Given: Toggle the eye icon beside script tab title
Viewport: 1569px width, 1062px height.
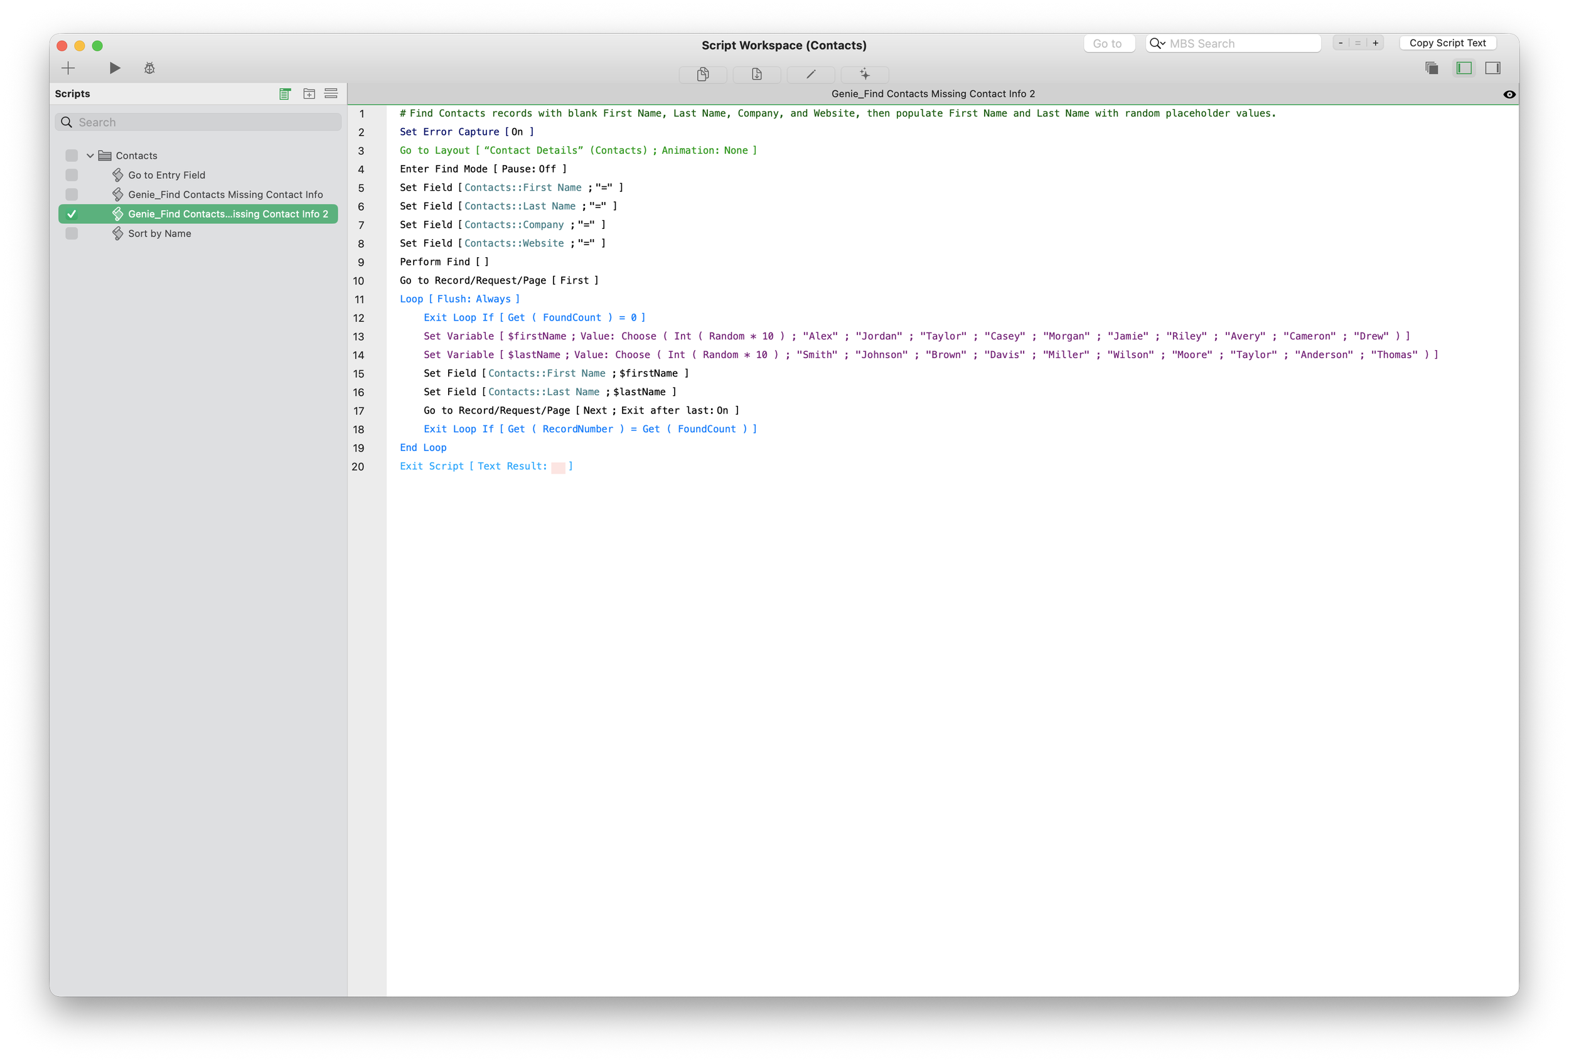Looking at the screenshot, I should click(x=1509, y=95).
